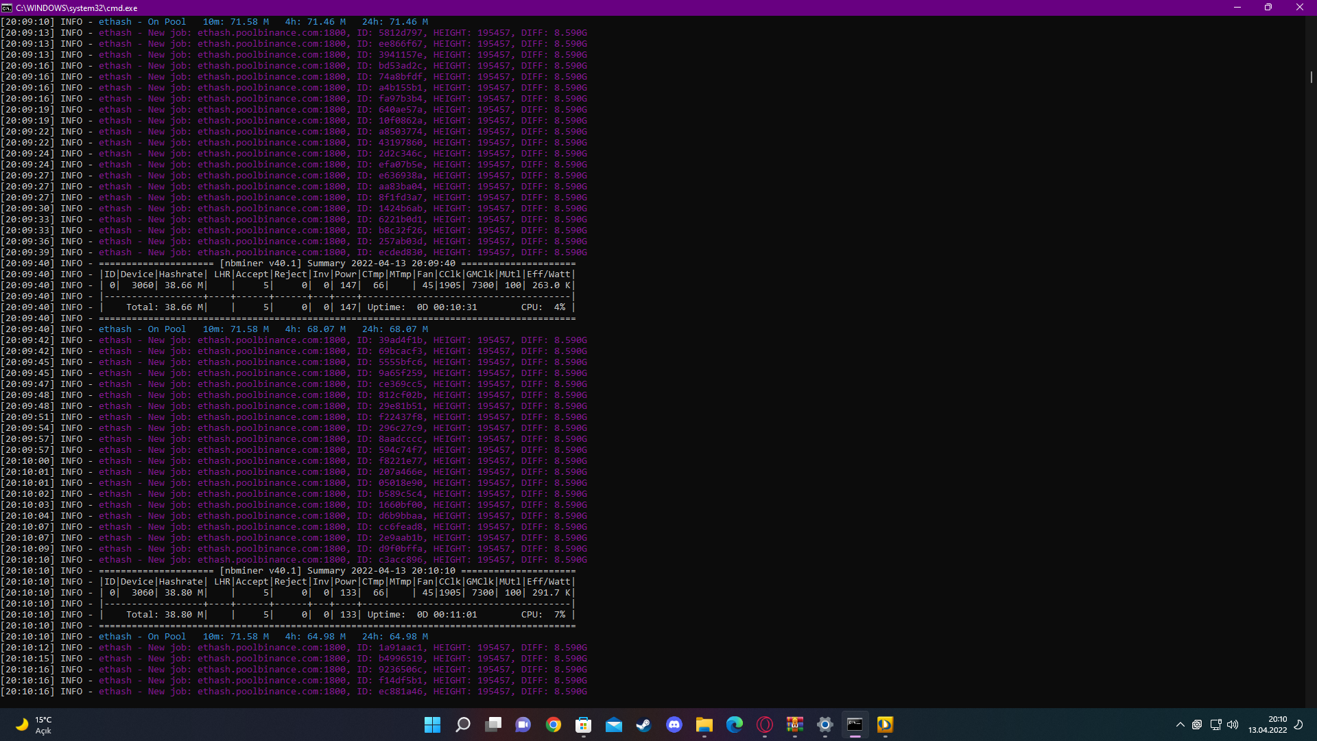Image resolution: width=1317 pixels, height=741 pixels.
Task: Click the job line with ID 594c74f7
Action: pyautogui.click(x=294, y=450)
